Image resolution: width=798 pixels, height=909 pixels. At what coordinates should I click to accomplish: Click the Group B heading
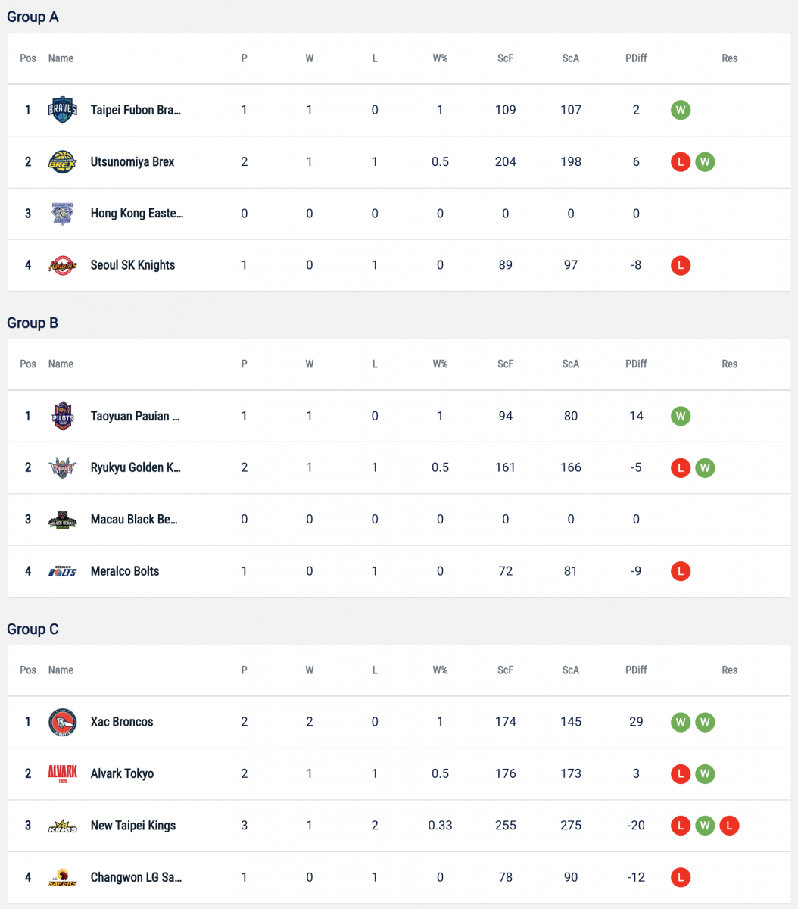click(x=33, y=323)
